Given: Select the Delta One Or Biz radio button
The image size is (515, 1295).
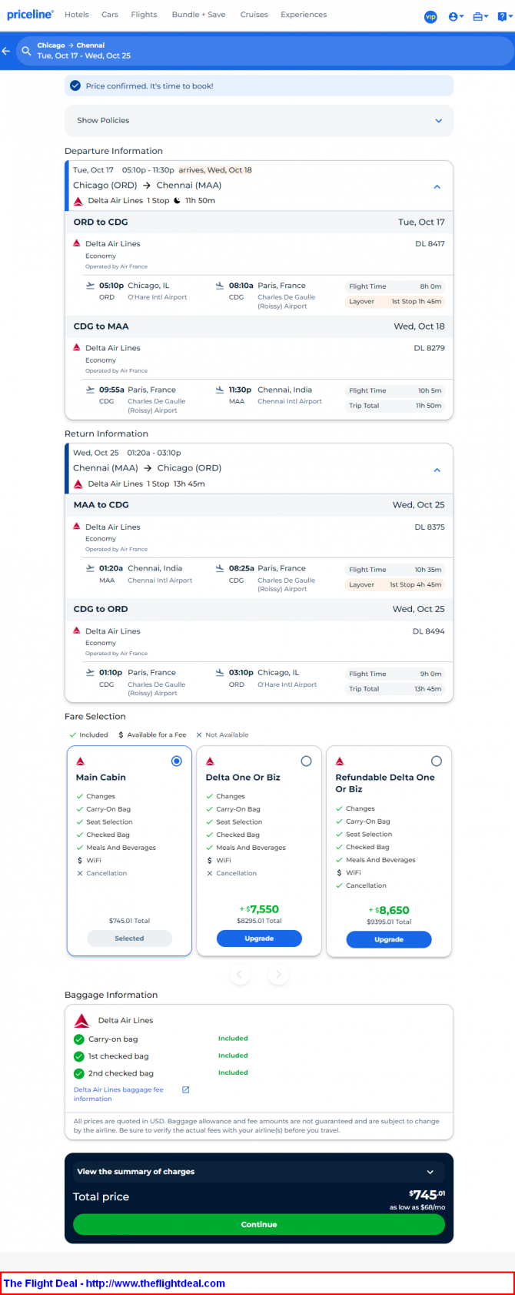Looking at the screenshot, I should coord(306,761).
